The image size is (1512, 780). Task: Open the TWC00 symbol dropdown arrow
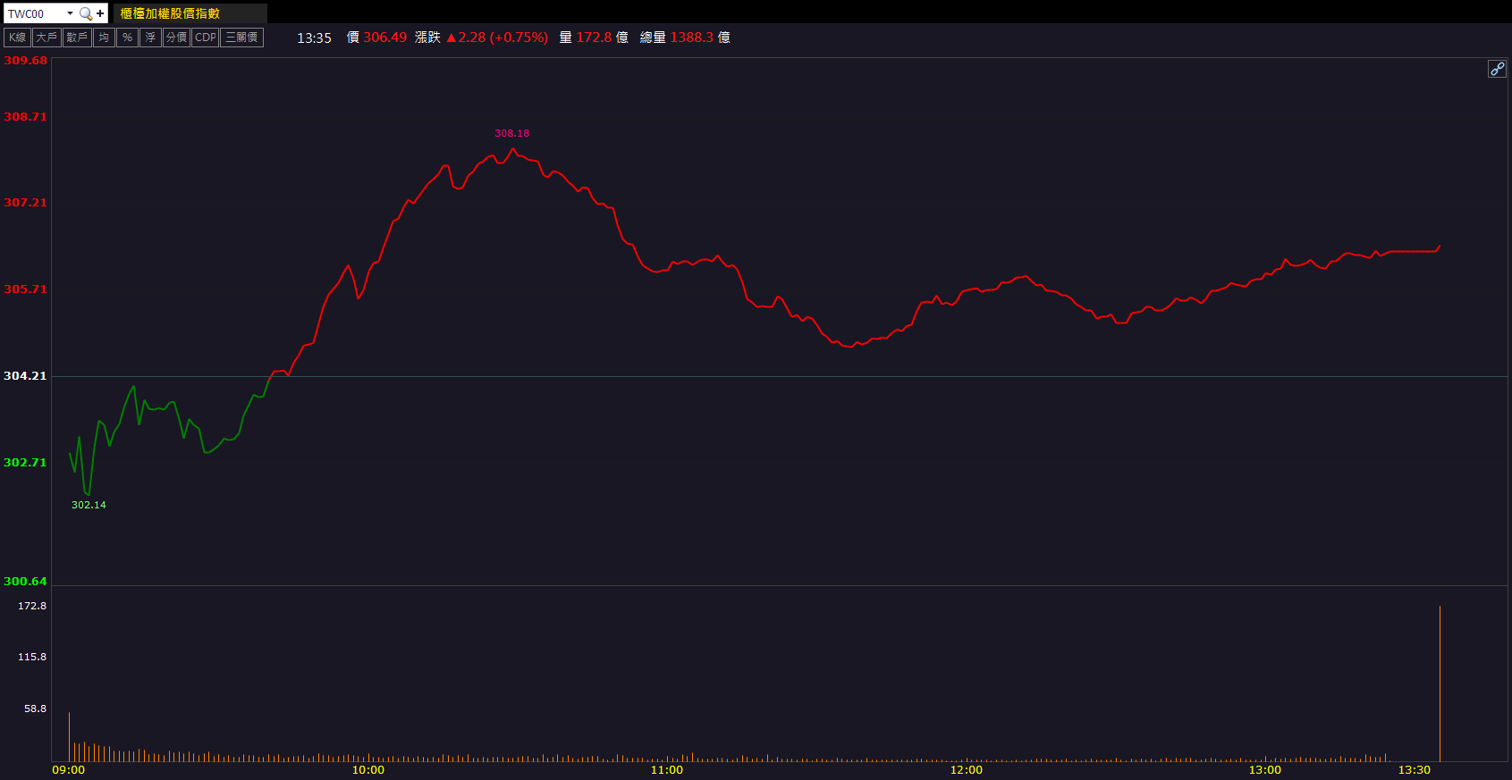coord(70,13)
